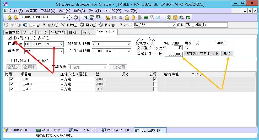
Task: Open the 圧縮方法 FOR QUERY LOW dropdown
Action: pos(61,44)
